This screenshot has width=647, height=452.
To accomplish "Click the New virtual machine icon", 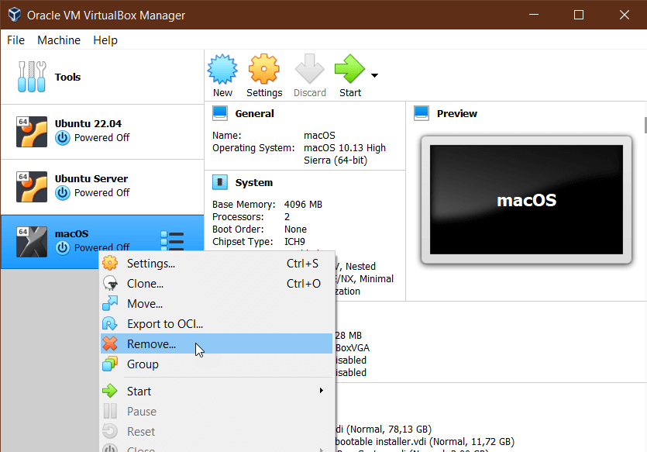I will (x=222, y=69).
